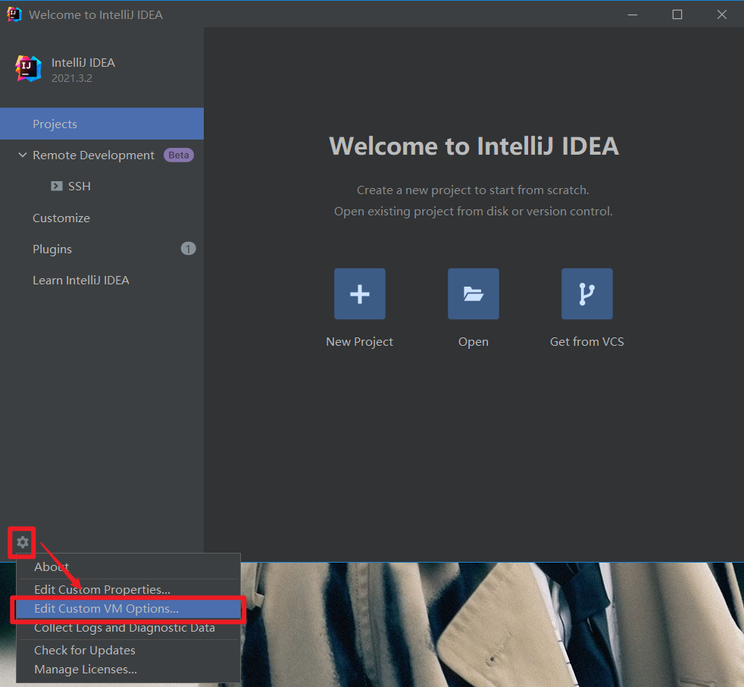
Task: Click the Open existing project description line
Action: tap(473, 212)
